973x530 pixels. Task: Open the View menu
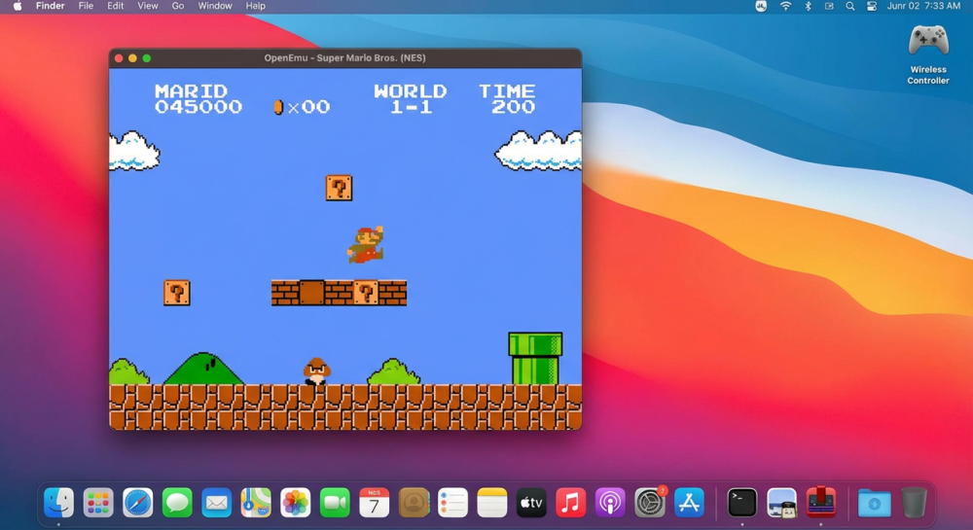tap(148, 6)
